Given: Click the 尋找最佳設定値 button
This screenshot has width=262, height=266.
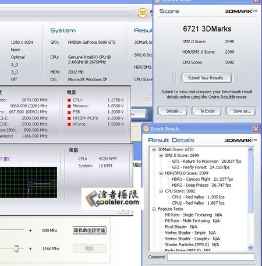Looking at the screenshot, I should (90, 230).
